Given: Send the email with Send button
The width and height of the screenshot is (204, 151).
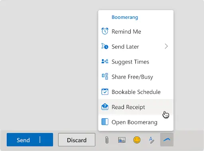Looking at the screenshot, I should click(x=23, y=140).
